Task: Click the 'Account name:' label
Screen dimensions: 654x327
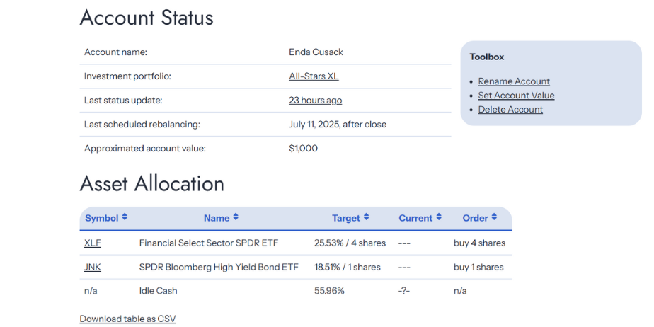Action: coord(116,52)
